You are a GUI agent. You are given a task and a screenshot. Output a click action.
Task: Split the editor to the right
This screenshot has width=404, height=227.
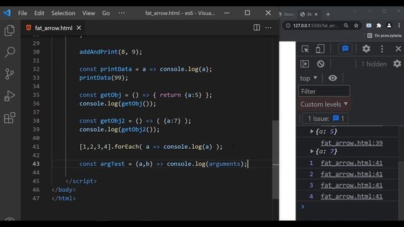[257, 28]
